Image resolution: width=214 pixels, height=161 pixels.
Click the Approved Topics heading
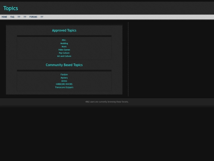point(64,30)
